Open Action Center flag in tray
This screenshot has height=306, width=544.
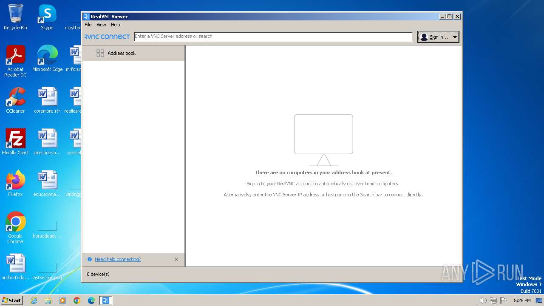pyautogui.click(x=504, y=300)
